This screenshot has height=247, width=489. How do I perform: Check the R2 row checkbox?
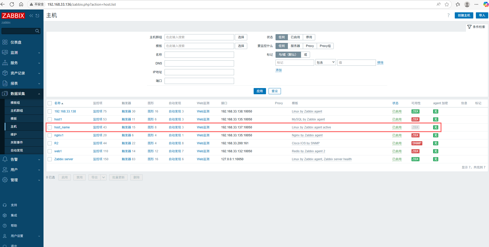pos(50,143)
